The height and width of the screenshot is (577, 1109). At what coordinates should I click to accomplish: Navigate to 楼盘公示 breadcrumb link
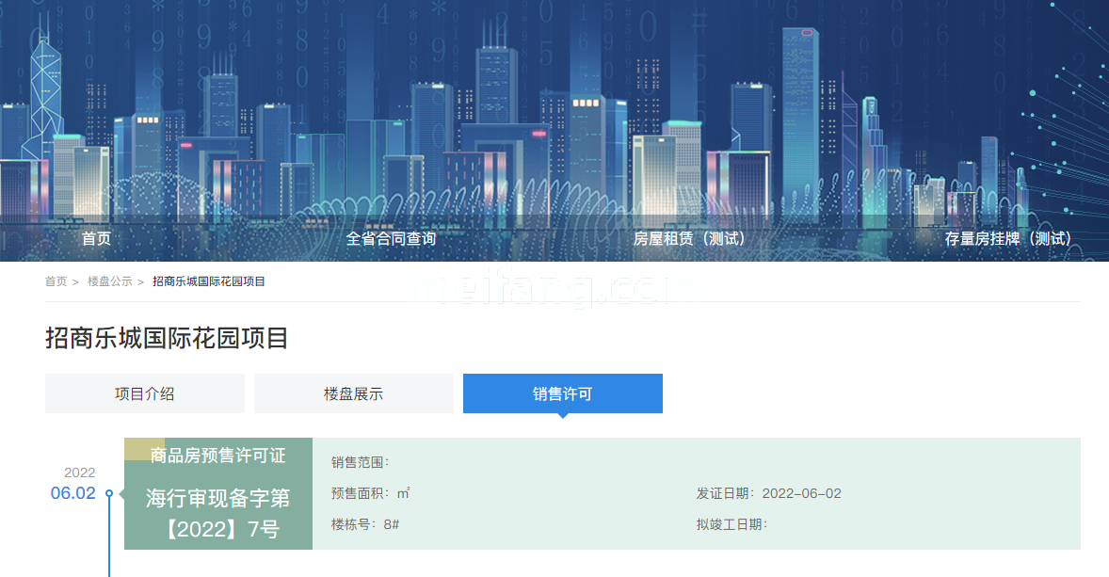coord(110,281)
